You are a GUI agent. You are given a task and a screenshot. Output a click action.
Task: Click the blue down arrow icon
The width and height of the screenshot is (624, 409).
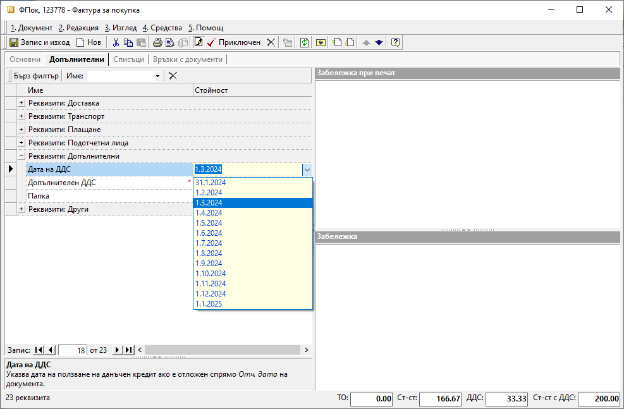click(379, 42)
